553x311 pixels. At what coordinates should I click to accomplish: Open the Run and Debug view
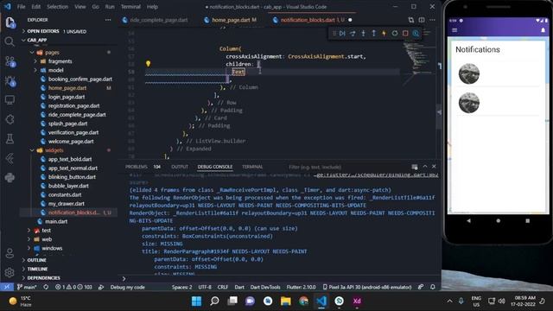[x=10, y=81]
